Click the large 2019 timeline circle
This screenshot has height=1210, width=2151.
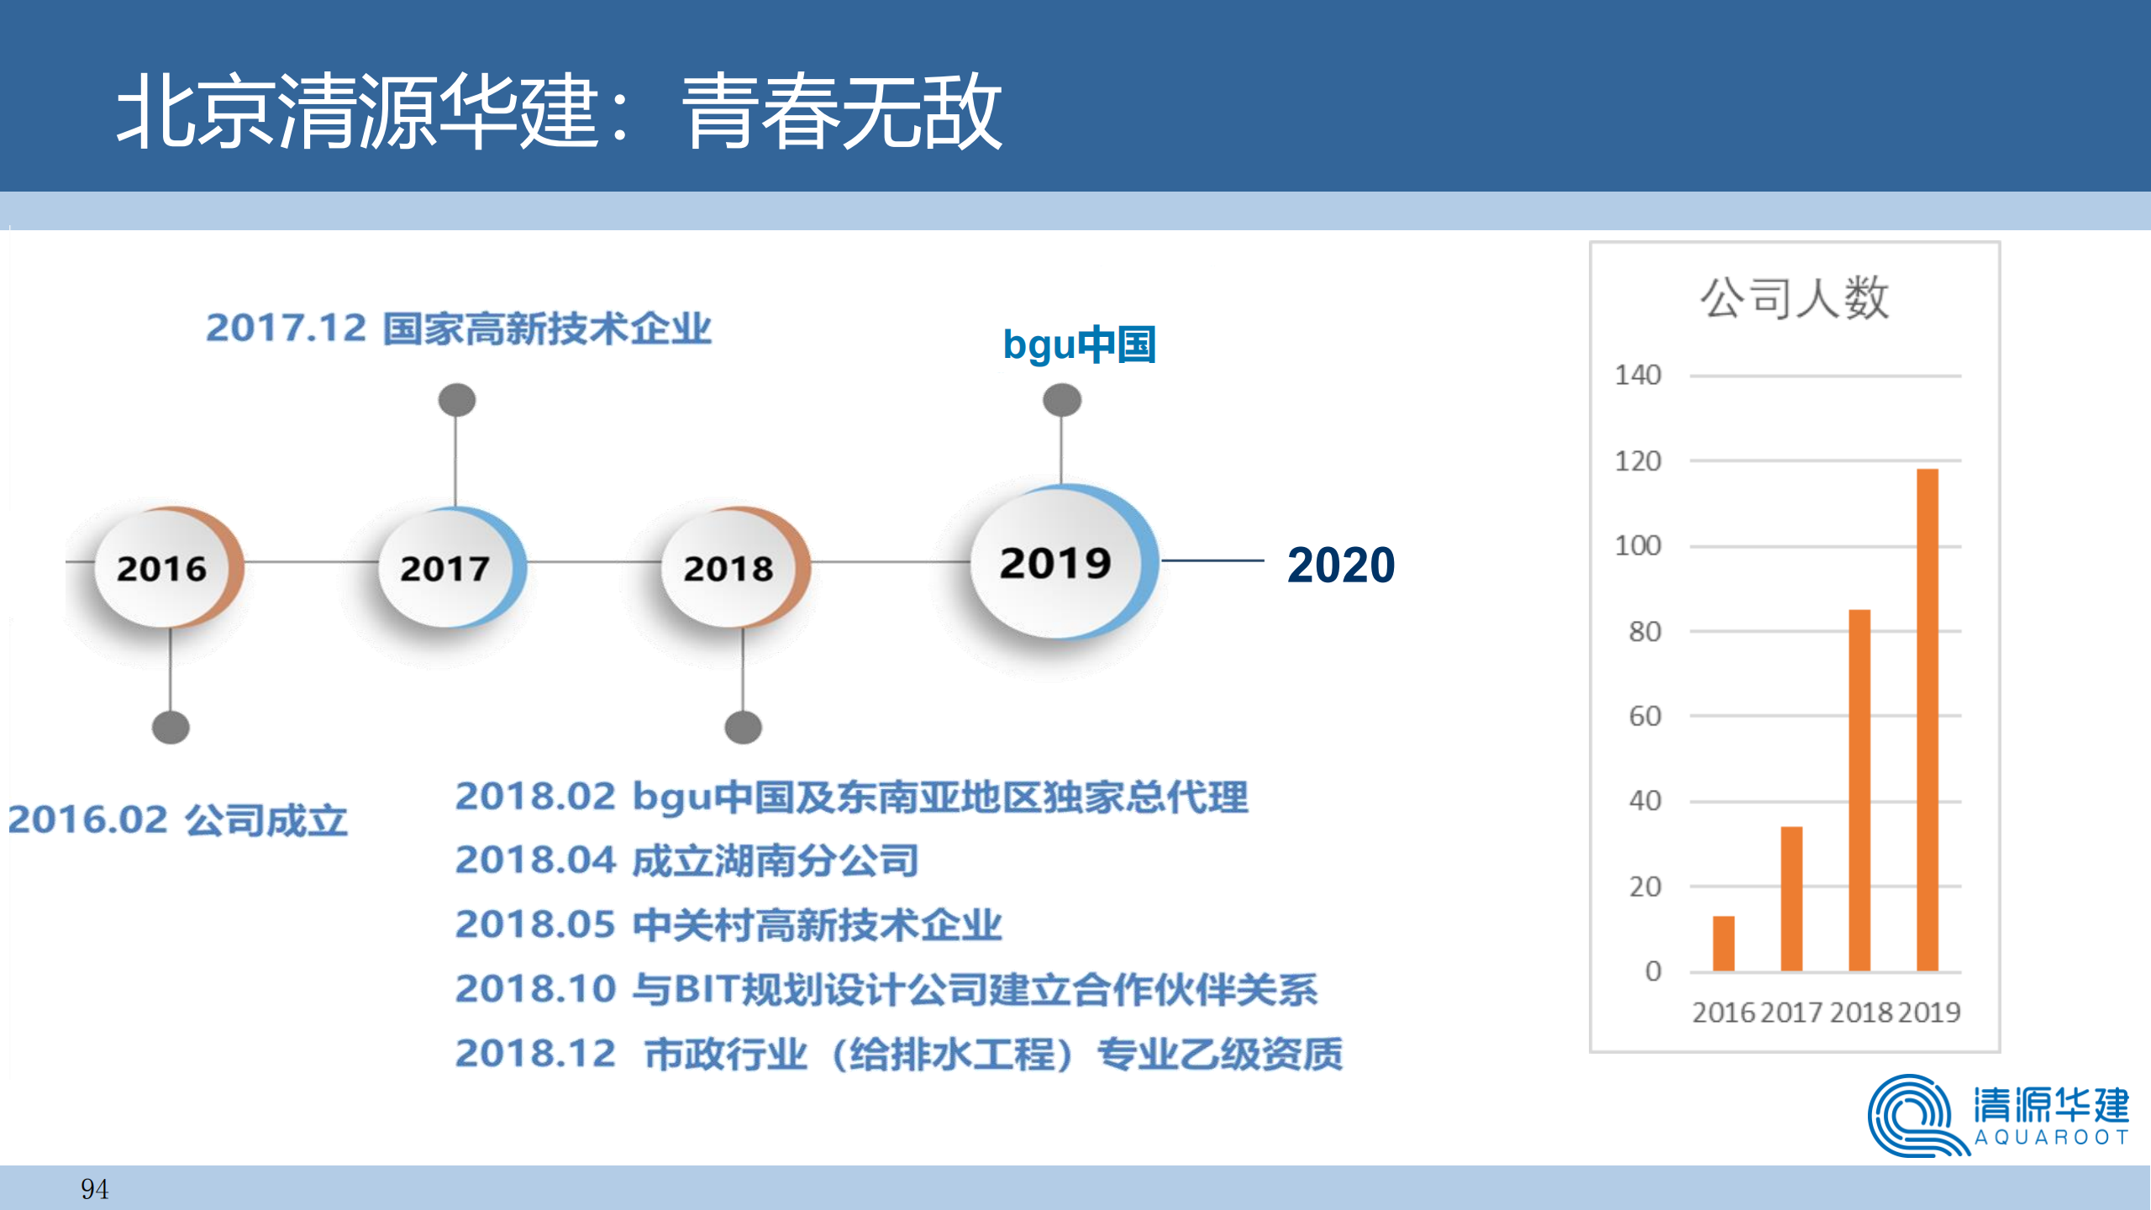tap(1059, 562)
